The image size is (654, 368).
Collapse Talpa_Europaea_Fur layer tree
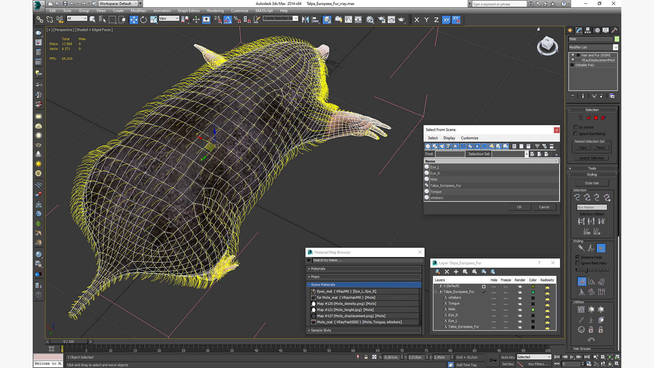436,292
